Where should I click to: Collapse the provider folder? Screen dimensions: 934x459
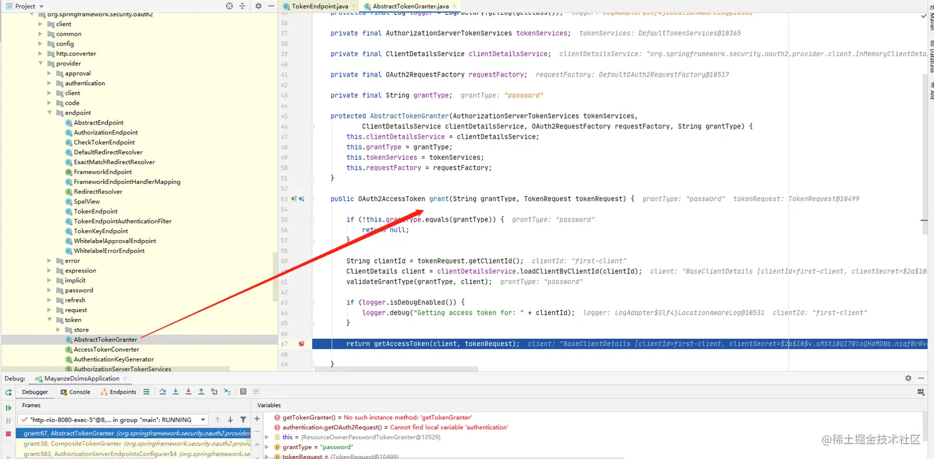[x=41, y=64]
